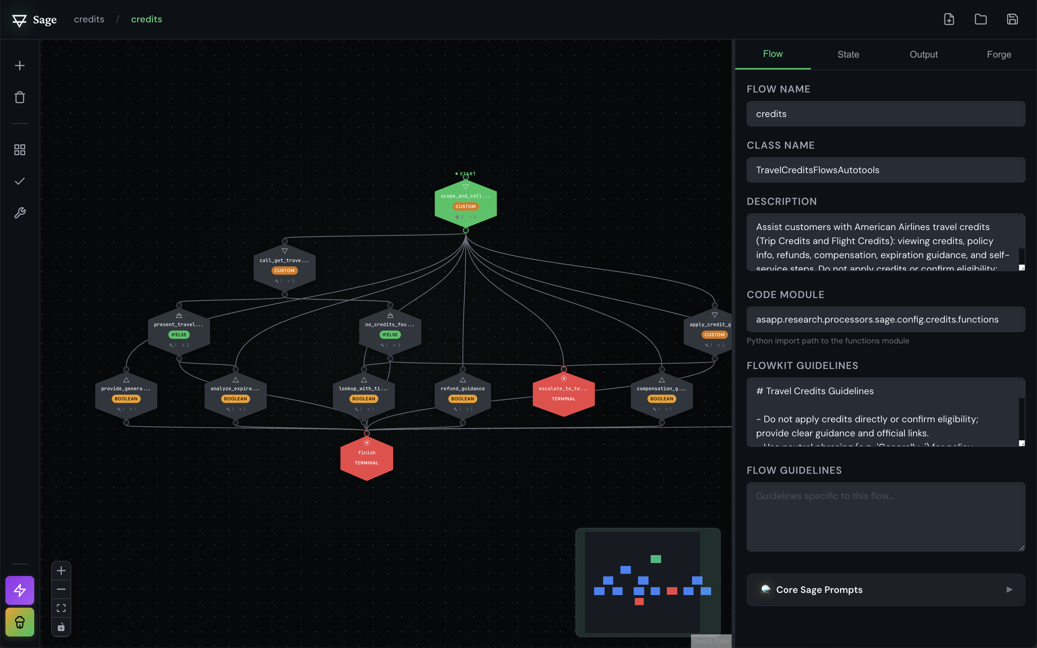This screenshot has width=1037, height=648.
Task: Open the folder icon in header
Action: point(980,19)
